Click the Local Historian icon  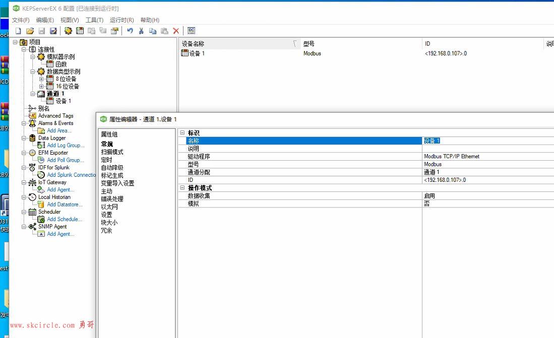(32, 197)
